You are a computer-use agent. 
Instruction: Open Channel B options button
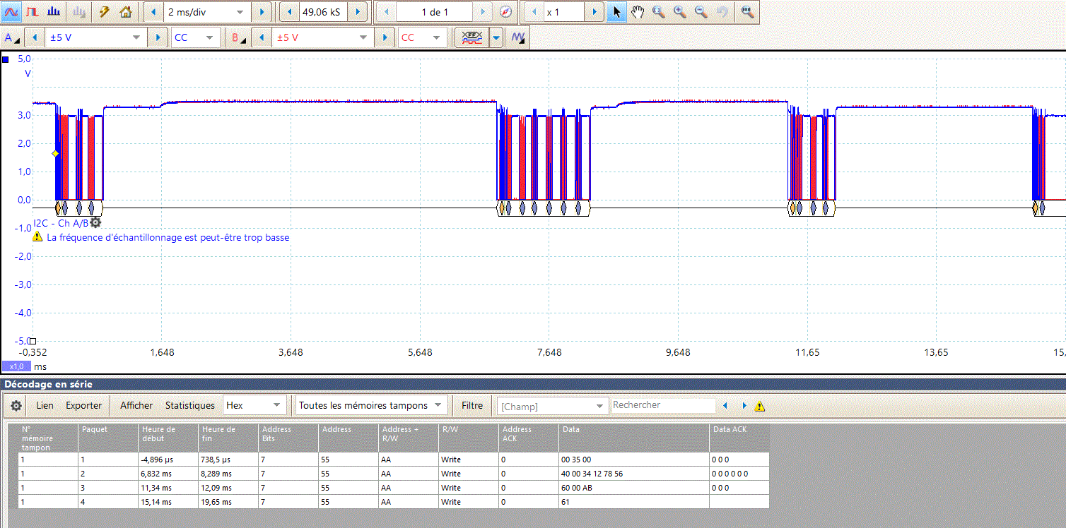(x=239, y=37)
